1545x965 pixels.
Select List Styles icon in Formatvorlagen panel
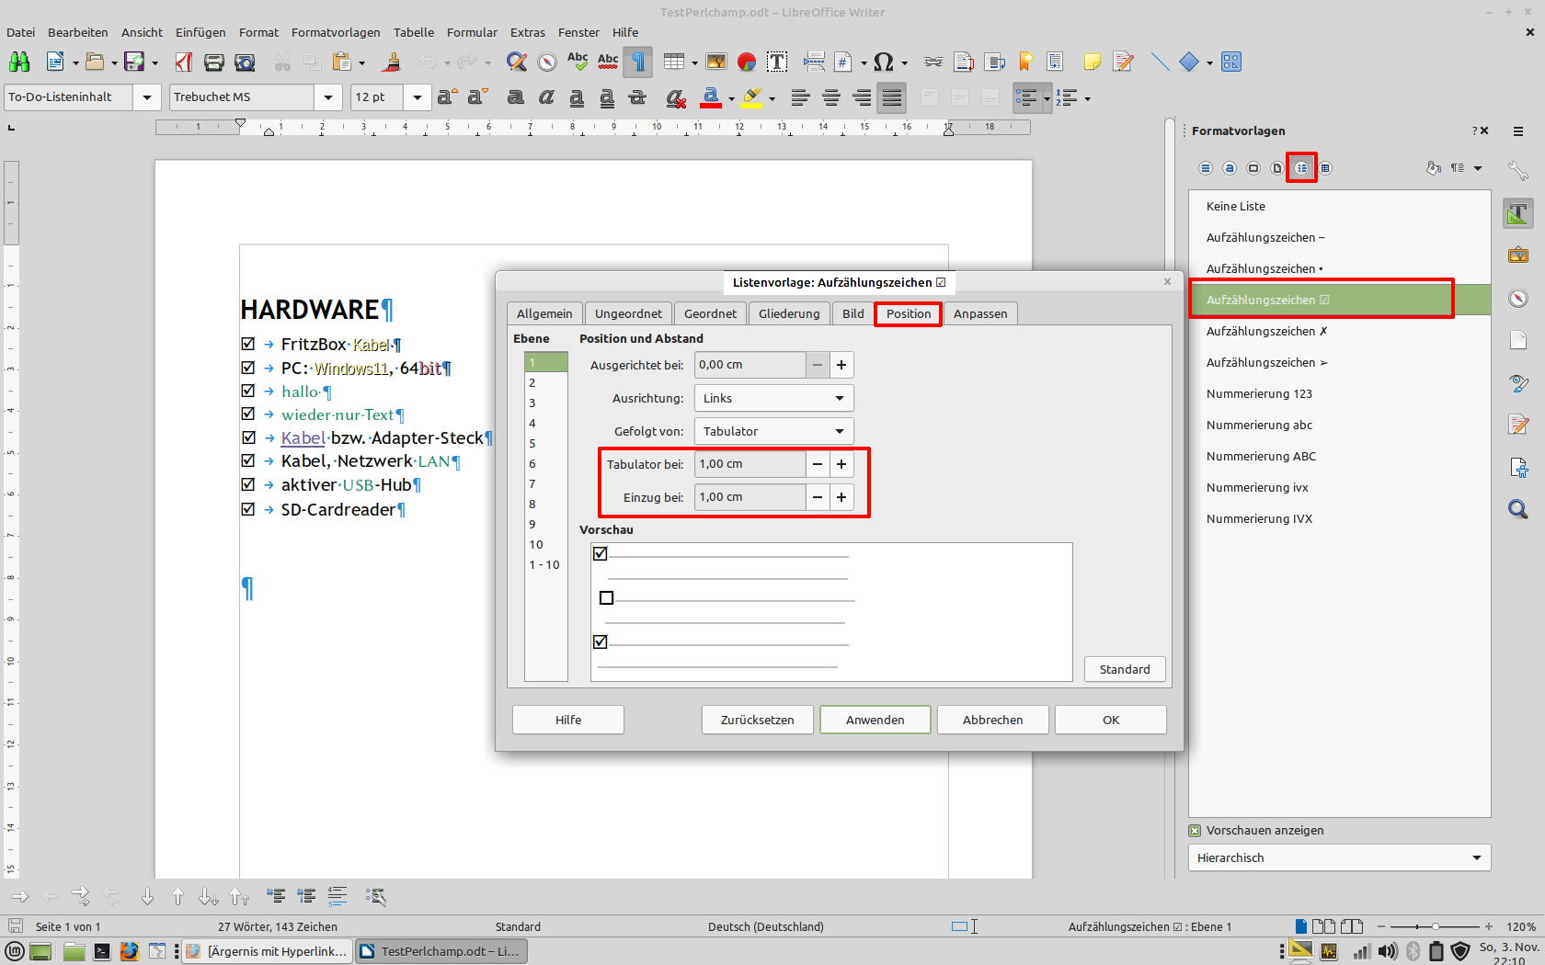point(1301,168)
